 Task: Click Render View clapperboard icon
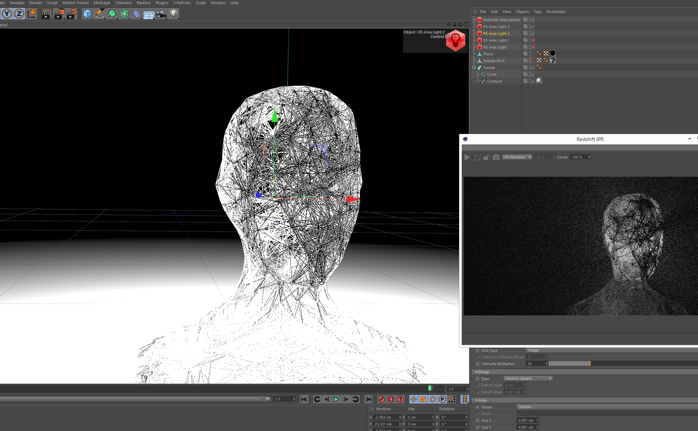coord(46,14)
